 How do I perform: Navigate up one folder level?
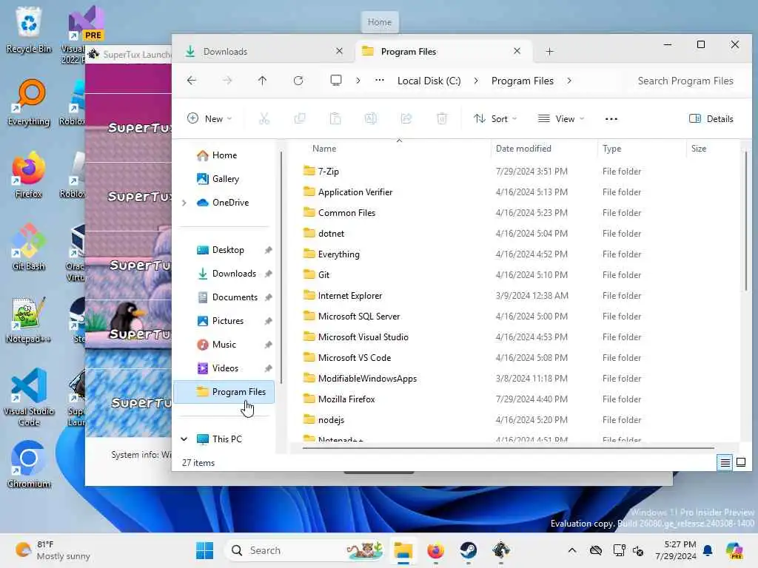[x=262, y=81]
